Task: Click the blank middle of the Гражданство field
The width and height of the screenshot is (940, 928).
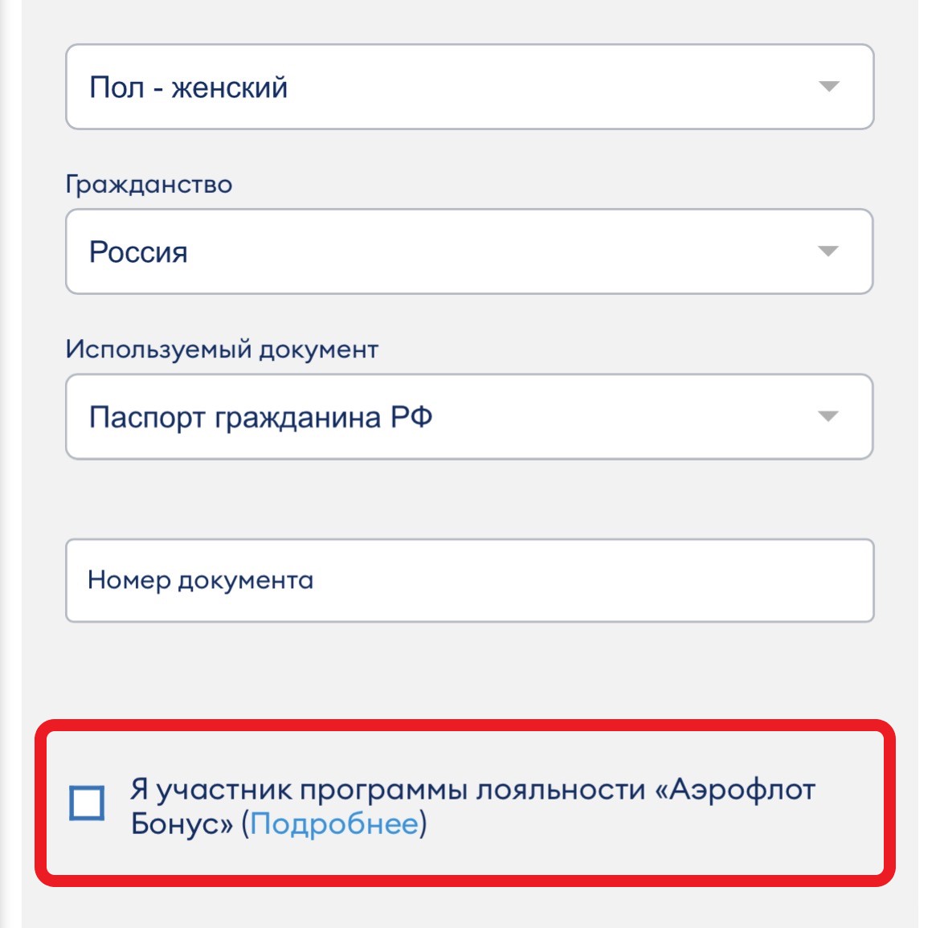Action: pos(480,251)
